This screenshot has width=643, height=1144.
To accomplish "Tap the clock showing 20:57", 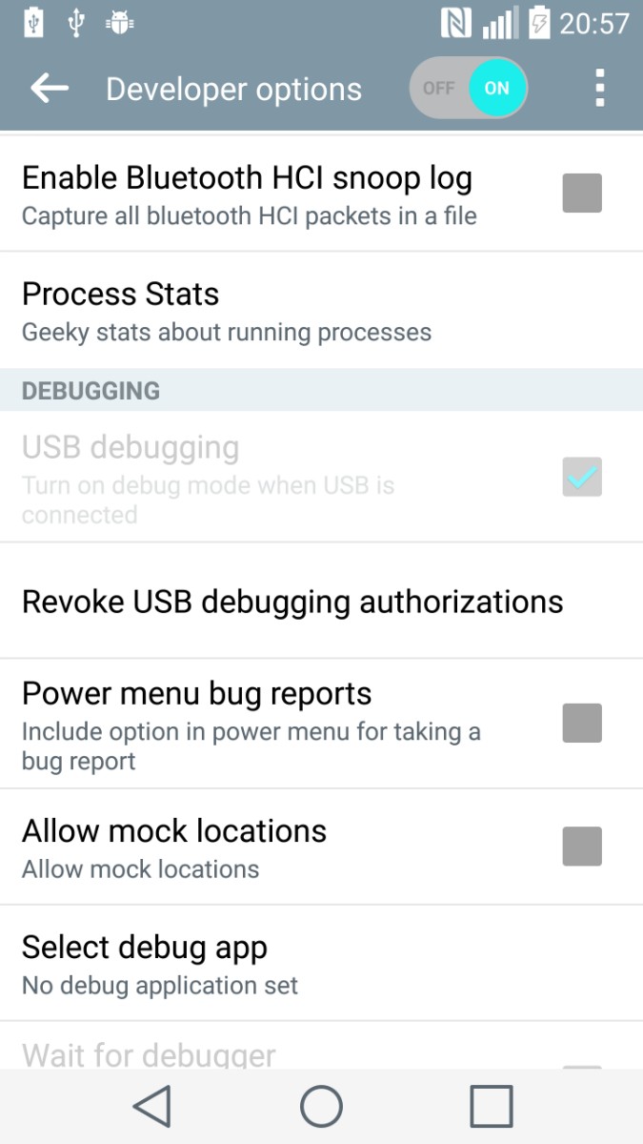I will [x=594, y=23].
